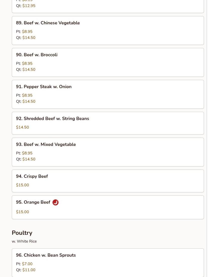
Task: Click the Poultry section heading
Action: point(22,233)
